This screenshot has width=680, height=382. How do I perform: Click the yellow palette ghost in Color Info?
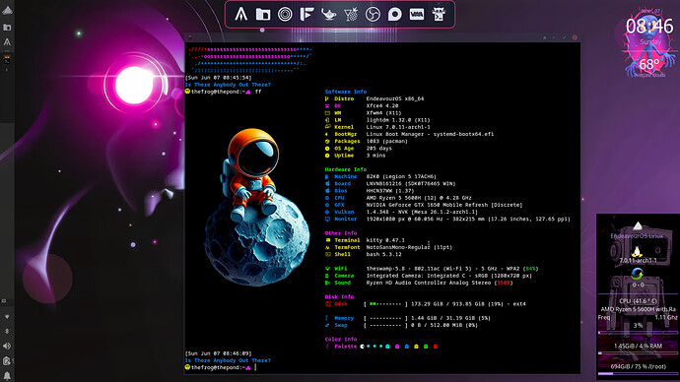[416, 347]
